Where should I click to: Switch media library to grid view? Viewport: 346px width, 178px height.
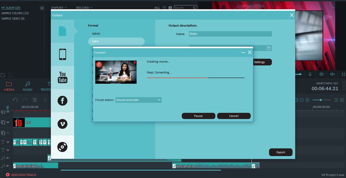170,8
